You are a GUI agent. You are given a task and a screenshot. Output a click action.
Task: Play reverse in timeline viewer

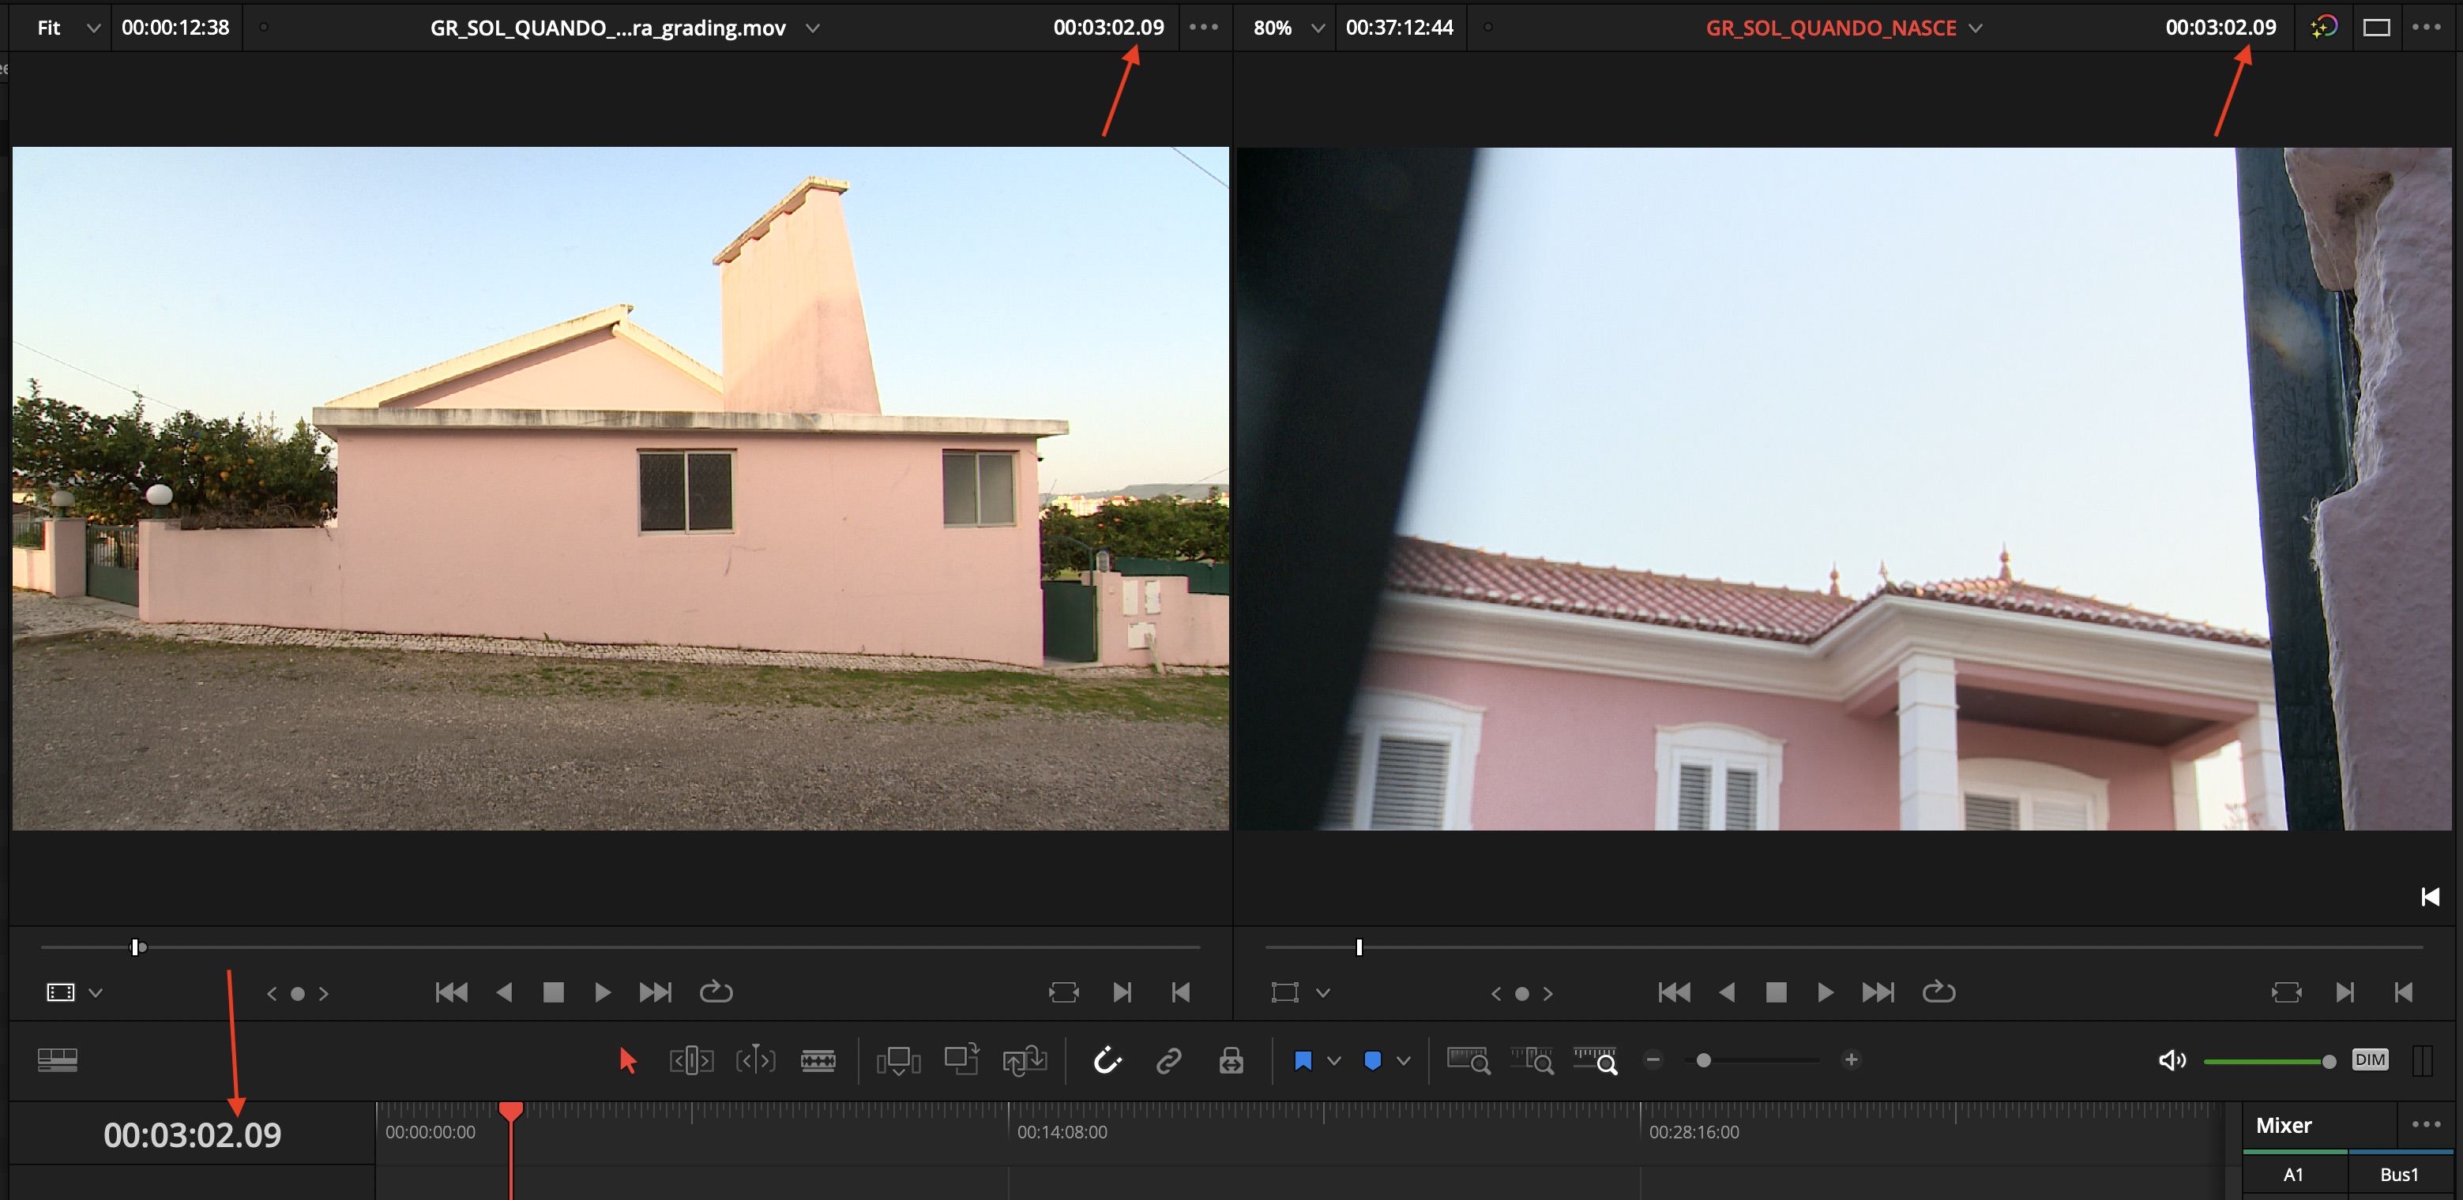[x=1727, y=992]
